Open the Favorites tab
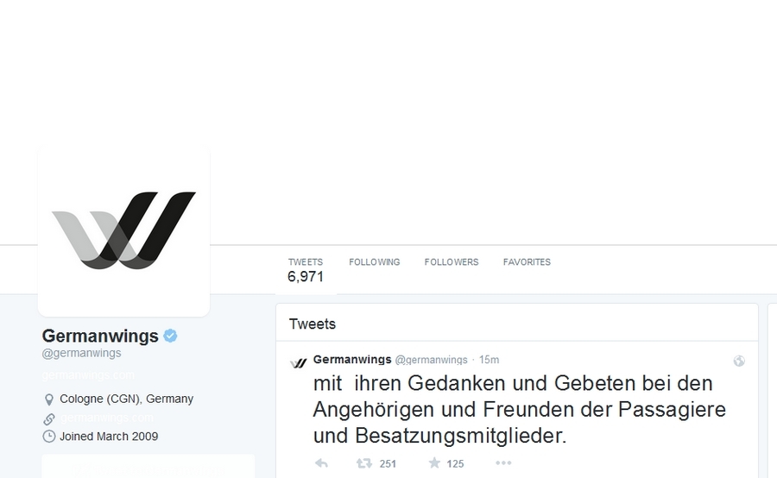Image resolution: width=777 pixels, height=478 pixels. point(527,262)
